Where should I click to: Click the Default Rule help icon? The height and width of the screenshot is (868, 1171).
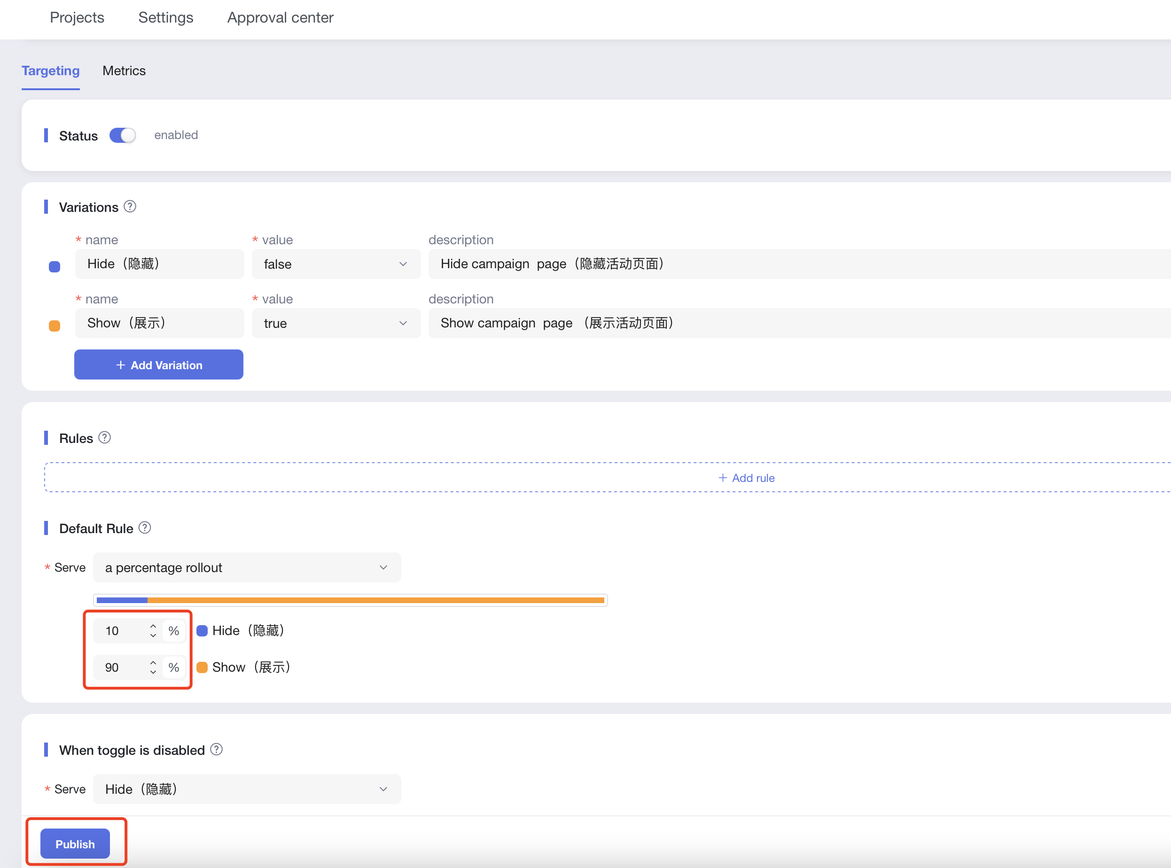tap(145, 527)
